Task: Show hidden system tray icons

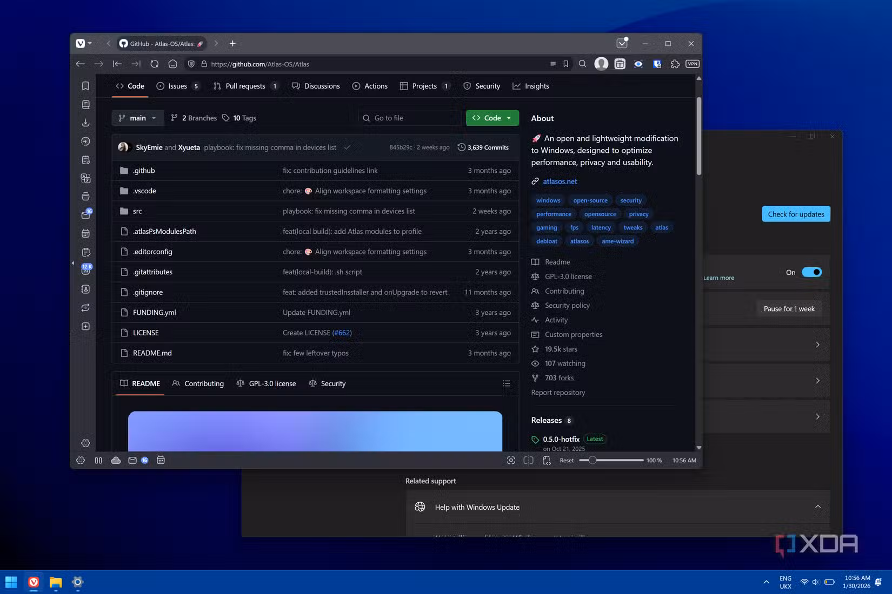Action: point(766,582)
